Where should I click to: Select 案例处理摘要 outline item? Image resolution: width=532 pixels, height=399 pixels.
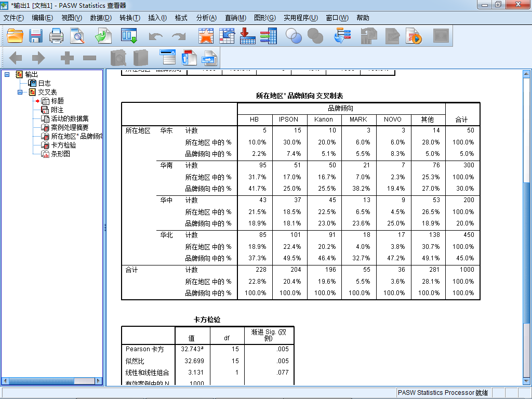(70, 127)
